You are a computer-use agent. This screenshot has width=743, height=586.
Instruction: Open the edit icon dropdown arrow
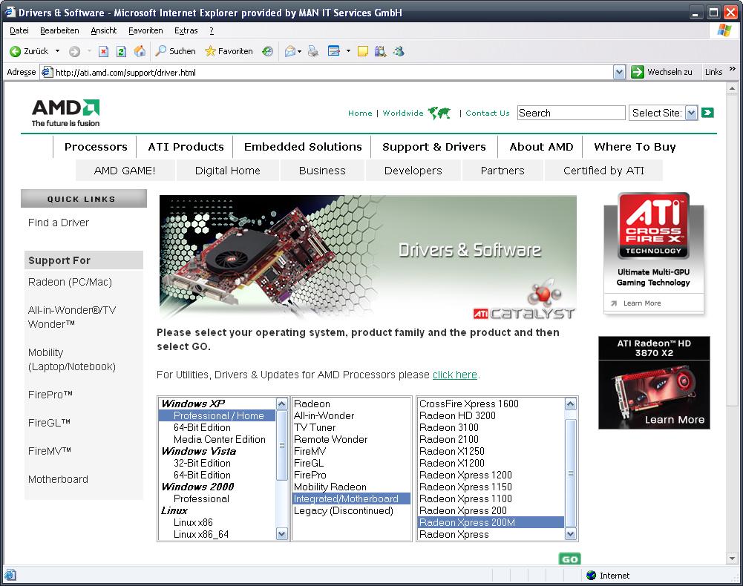348,51
